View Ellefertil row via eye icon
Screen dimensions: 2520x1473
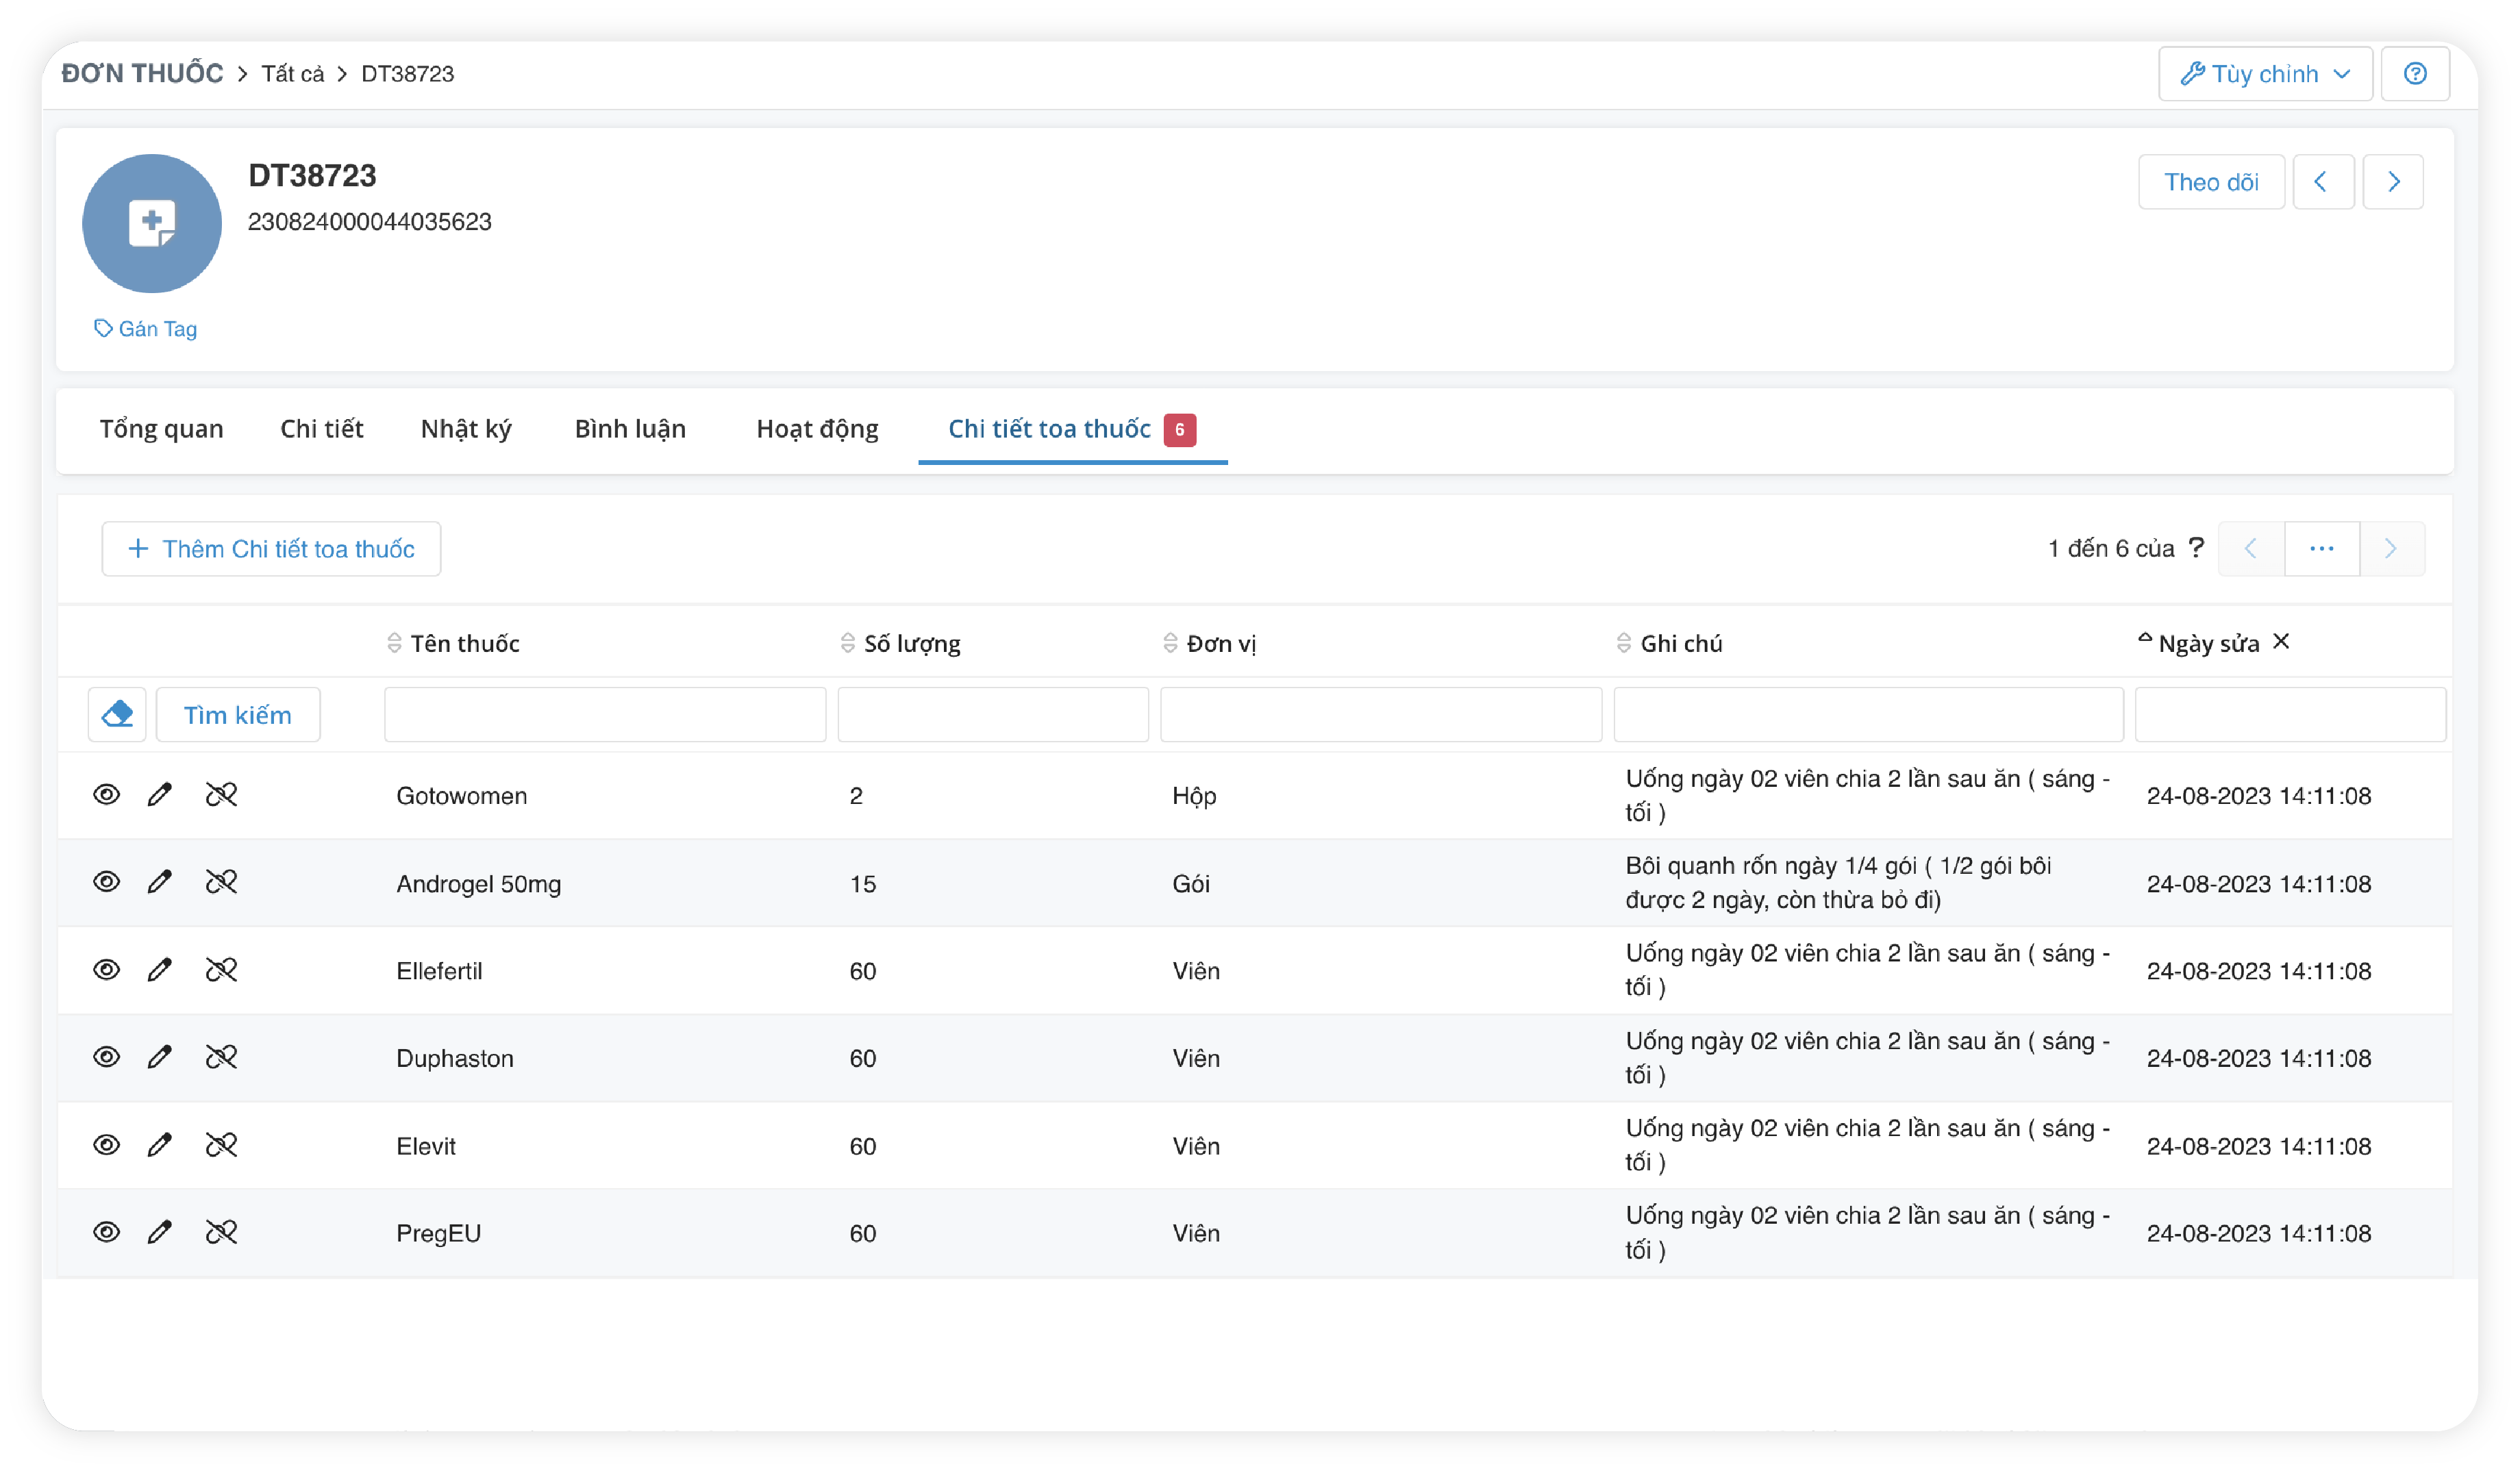pos(106,970)
